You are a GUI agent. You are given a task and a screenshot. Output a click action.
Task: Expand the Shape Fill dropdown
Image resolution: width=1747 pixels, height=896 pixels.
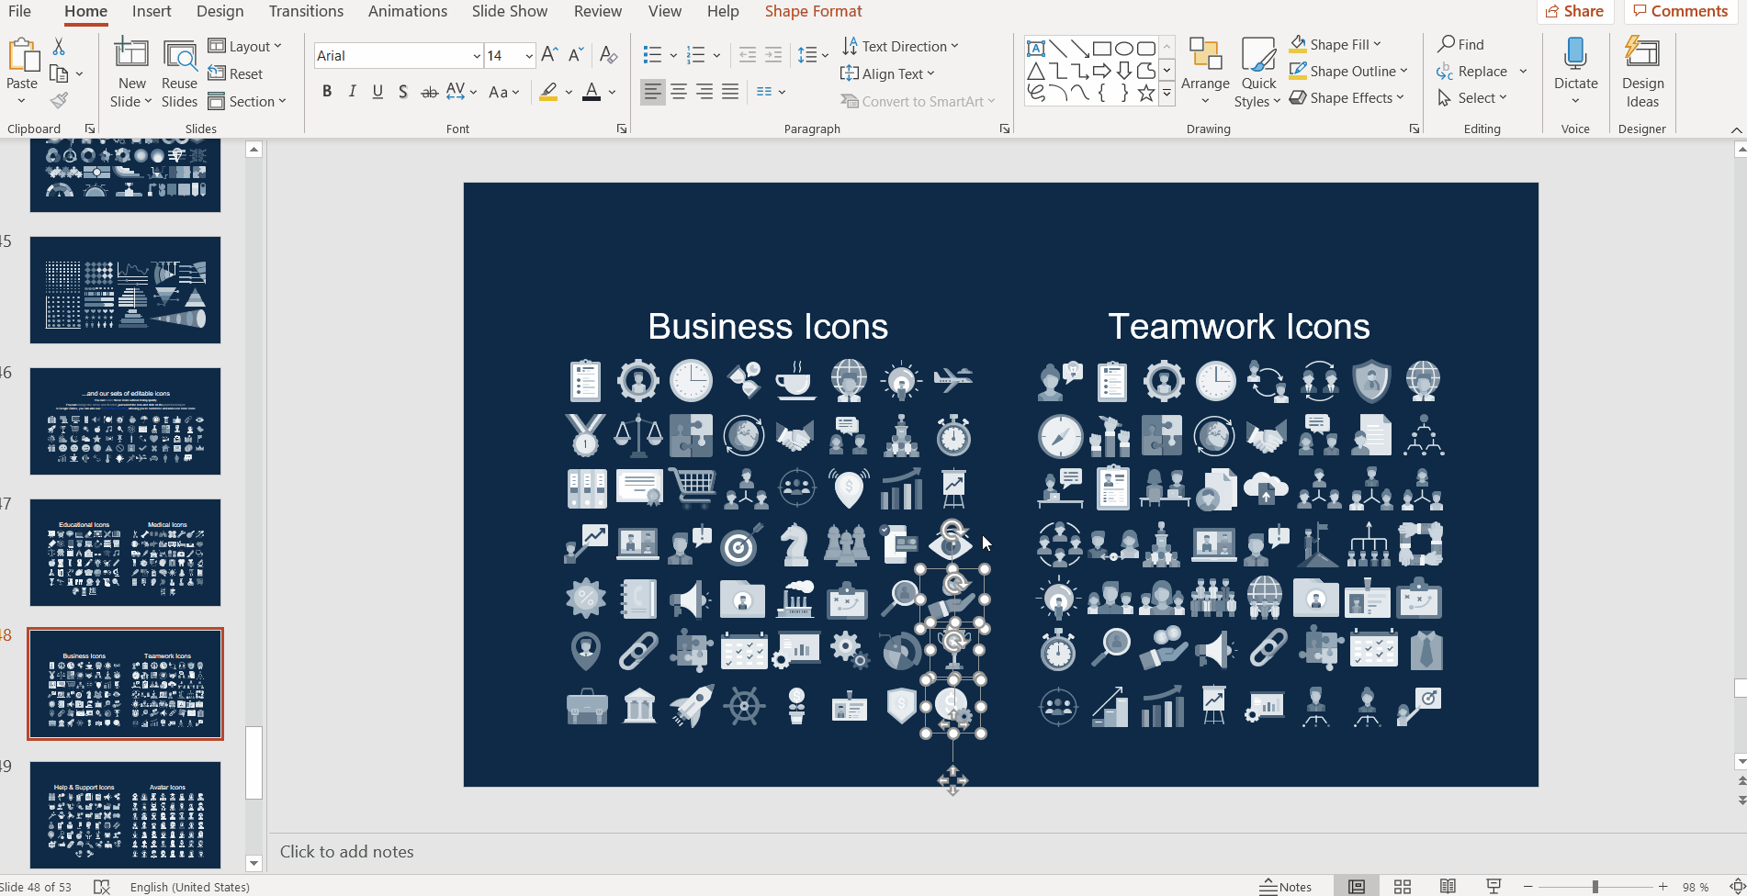(x=1377, y=44)
